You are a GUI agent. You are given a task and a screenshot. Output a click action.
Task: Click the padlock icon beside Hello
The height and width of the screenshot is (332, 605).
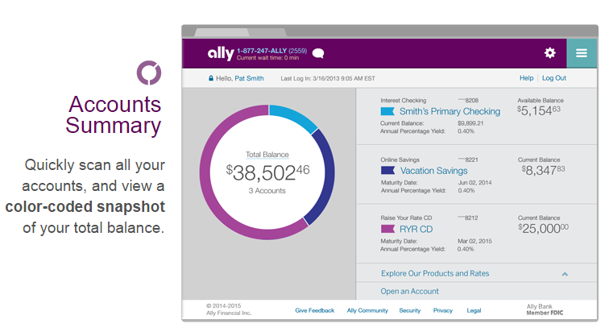[211, 78]
